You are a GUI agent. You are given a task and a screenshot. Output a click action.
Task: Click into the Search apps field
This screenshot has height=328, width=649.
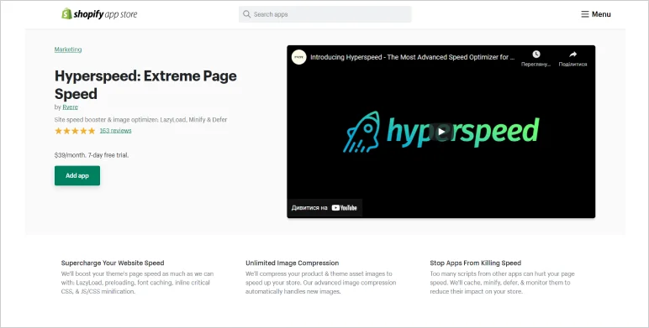click(x=324, y=14)
